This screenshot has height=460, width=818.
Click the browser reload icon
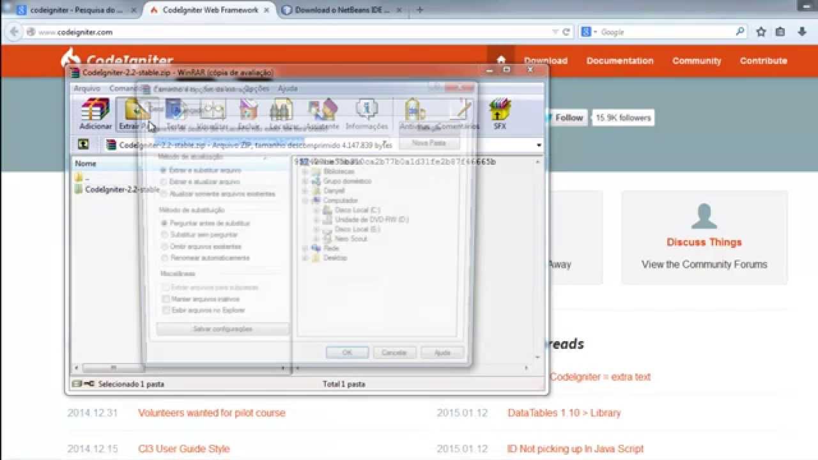point(566,32)
